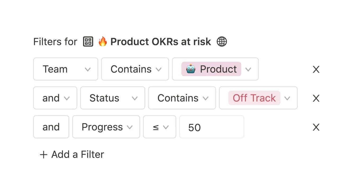The image size is (354, 196).
Task: Click the 50 value input field
Action: tap(211, 127)
